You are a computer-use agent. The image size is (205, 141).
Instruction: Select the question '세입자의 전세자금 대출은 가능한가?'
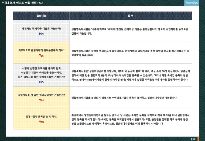coord(41,28)
